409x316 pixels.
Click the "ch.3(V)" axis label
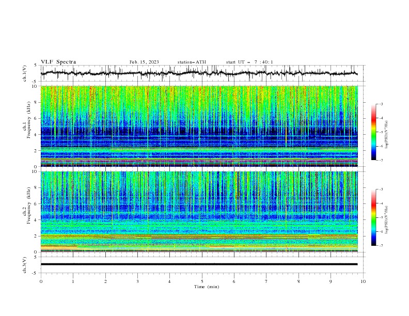tap(25, 265)
